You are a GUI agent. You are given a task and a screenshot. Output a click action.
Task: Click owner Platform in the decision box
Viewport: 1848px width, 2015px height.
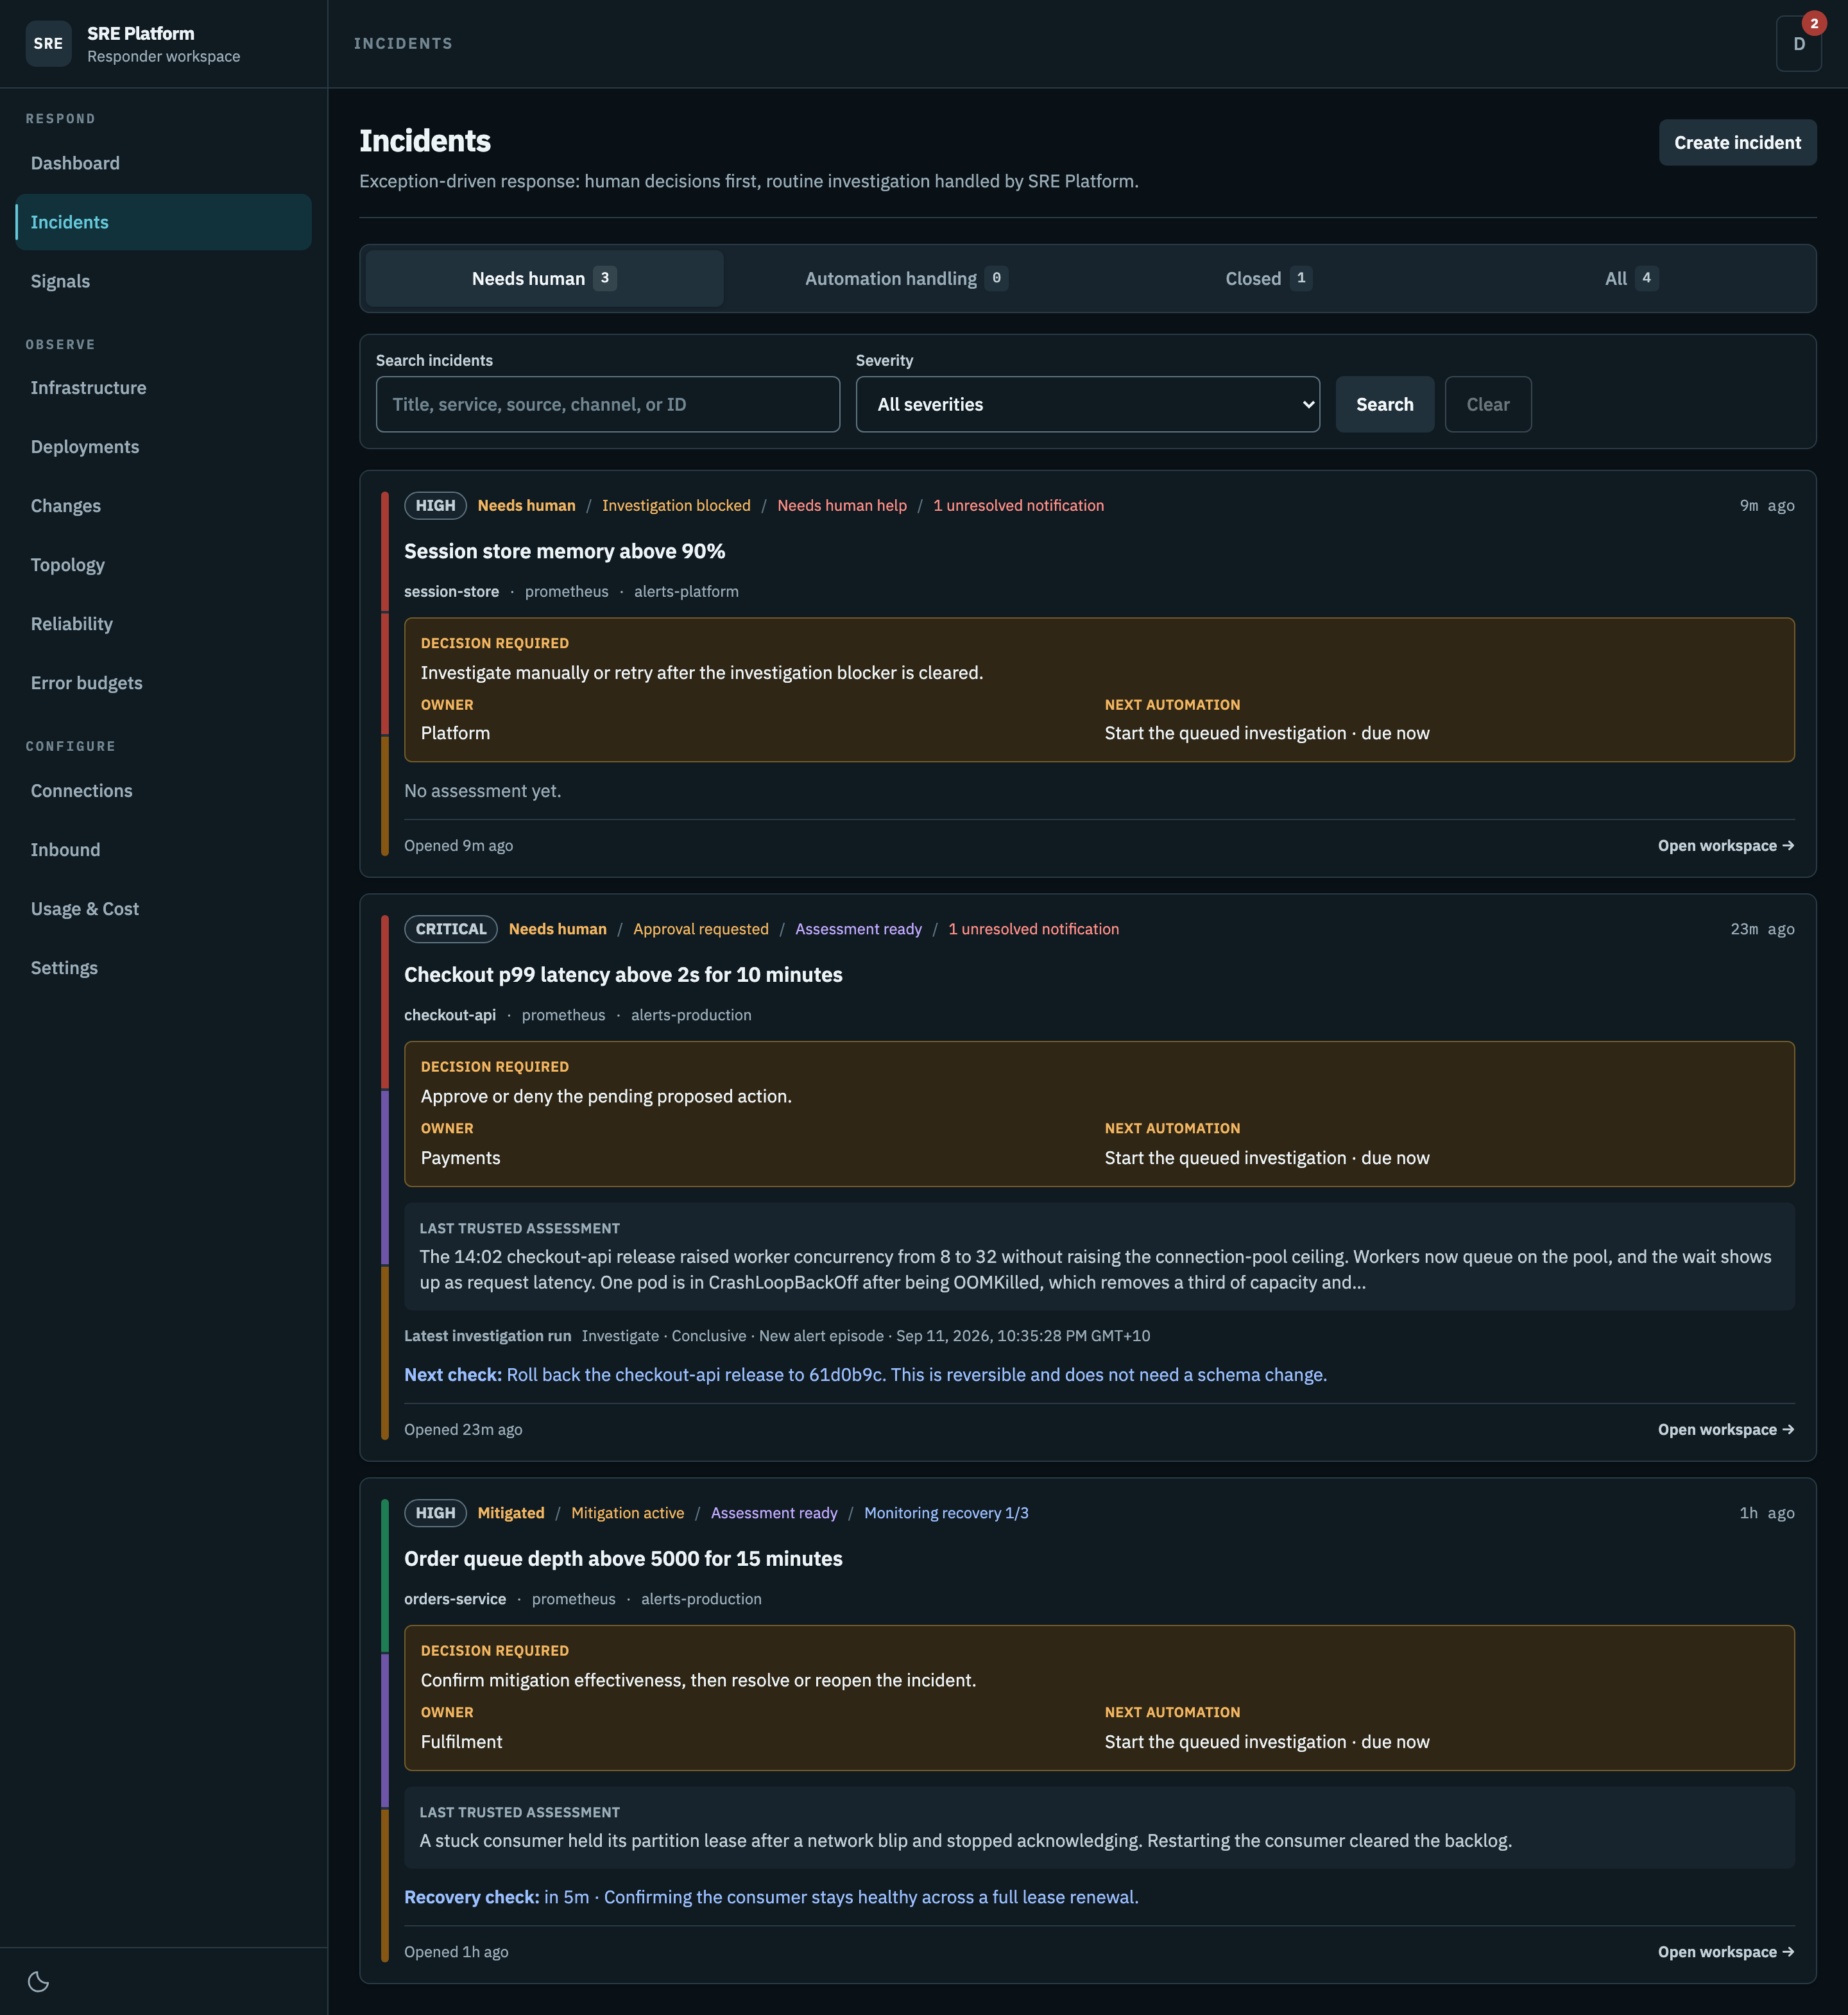[455, 733]
